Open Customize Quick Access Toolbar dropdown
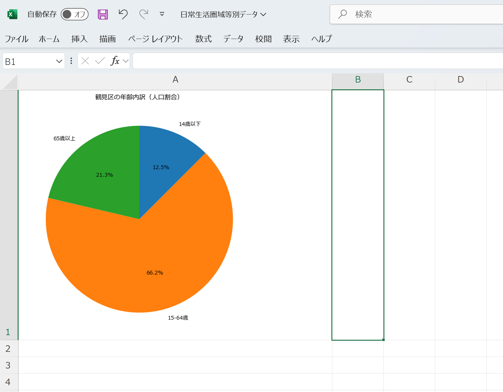 click(162, 14)
